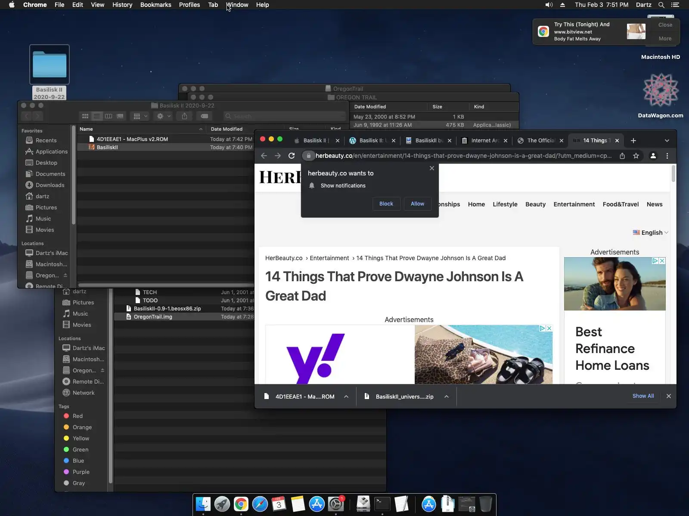689x516 pixels.
Task: Toggle sort order on the Name column
Action: pos(141,129)
